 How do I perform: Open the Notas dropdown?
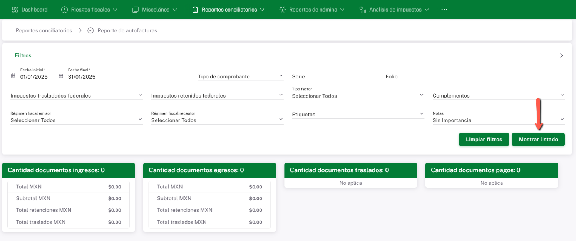point(562,119)
